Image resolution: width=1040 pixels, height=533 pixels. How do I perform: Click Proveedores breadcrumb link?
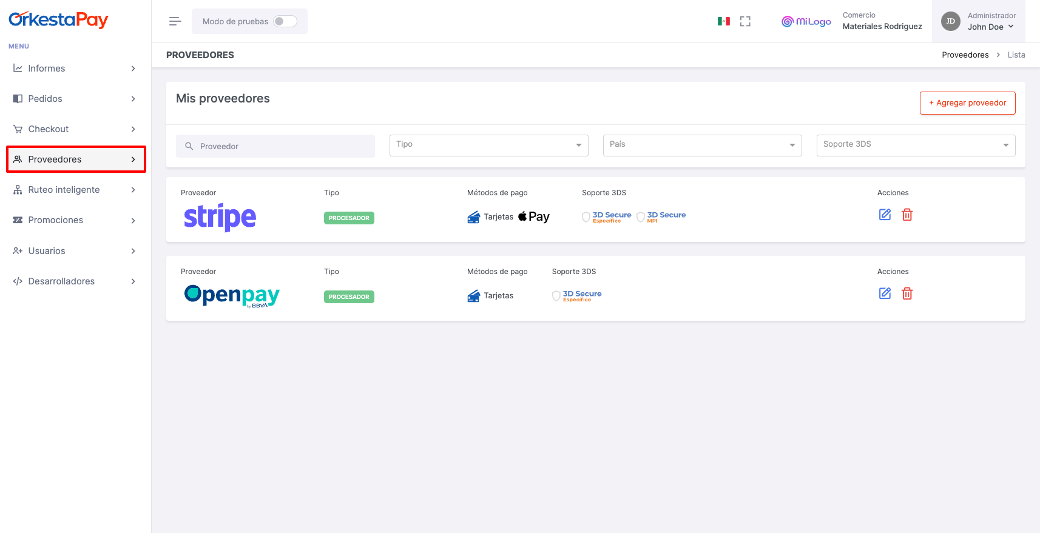(965, 55)
